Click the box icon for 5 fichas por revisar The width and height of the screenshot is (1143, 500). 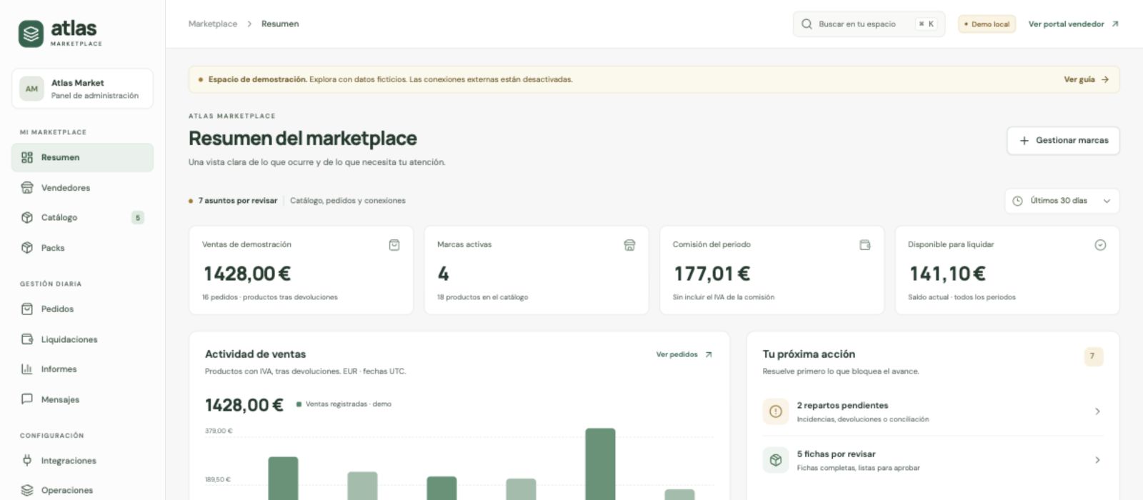tap(776, 461)
